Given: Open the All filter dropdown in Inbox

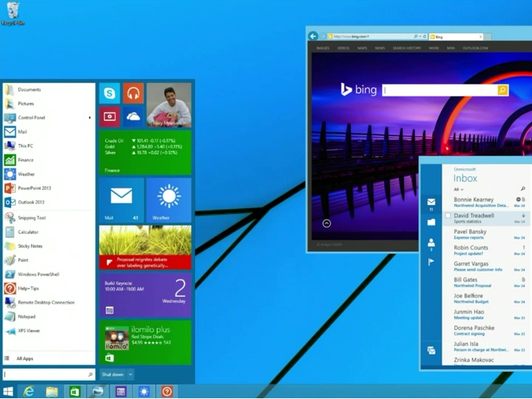Looking at the screenshot, I should tap(459, 189).
